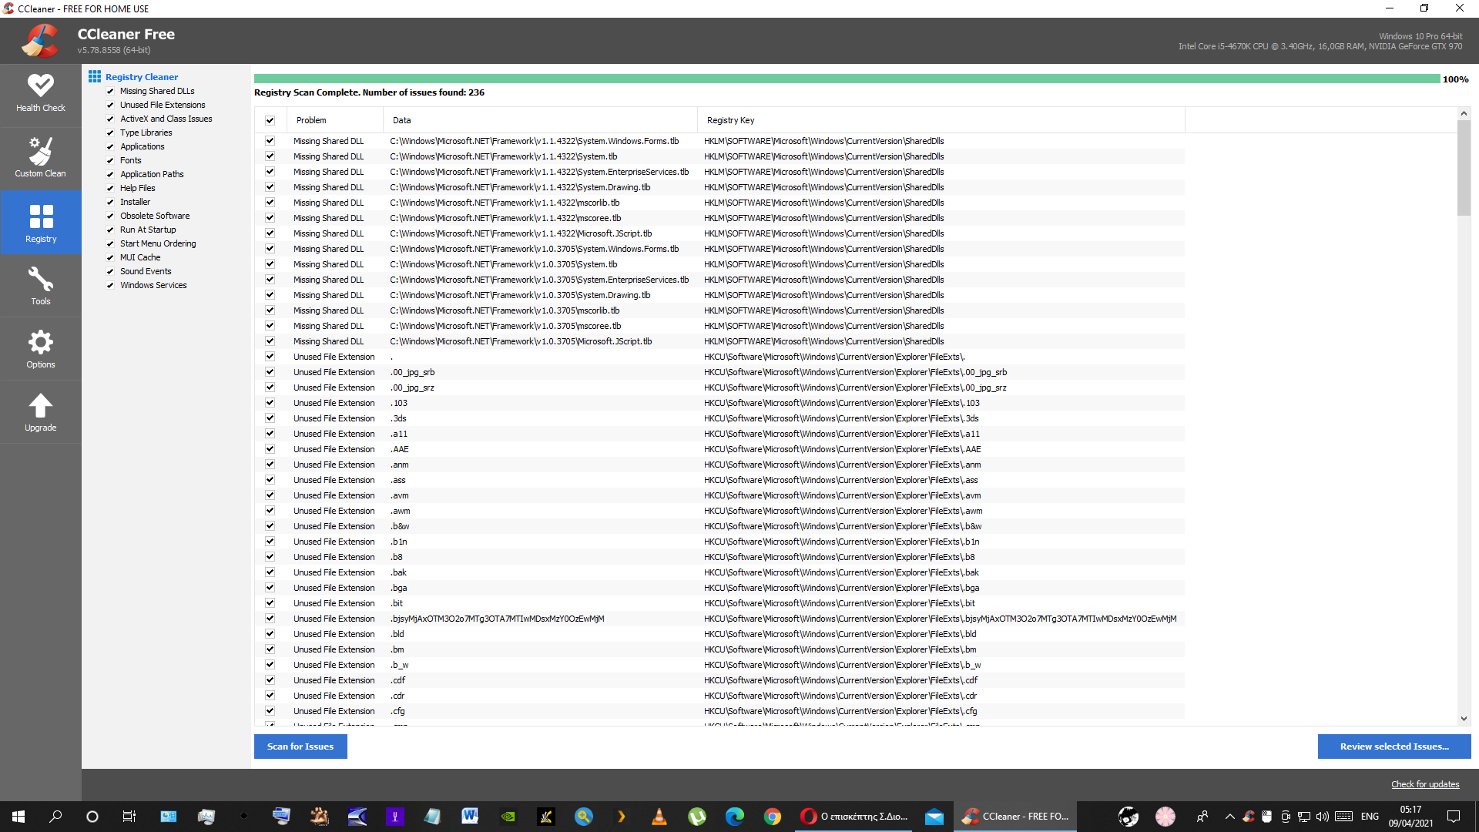
Task: Select the FileExts\.cdr registry key
Action: click(840, 696)
